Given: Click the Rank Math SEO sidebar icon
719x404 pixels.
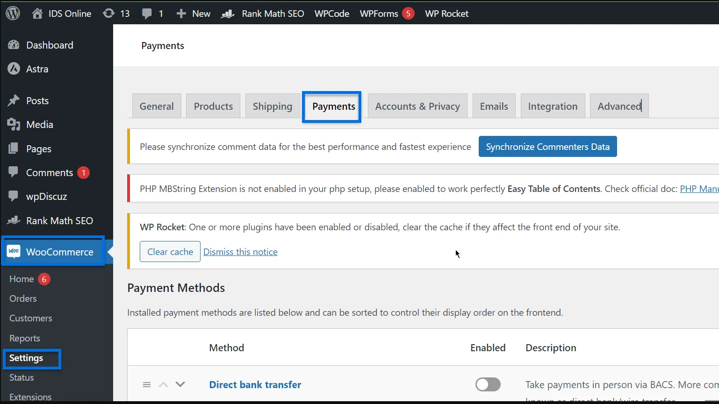Looking at the screenshot, I should [x=14, y=220].
